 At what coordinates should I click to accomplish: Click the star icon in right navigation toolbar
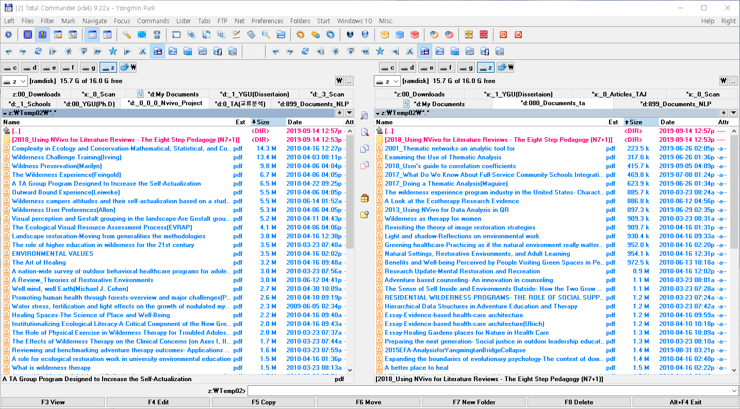coord(380,51)
